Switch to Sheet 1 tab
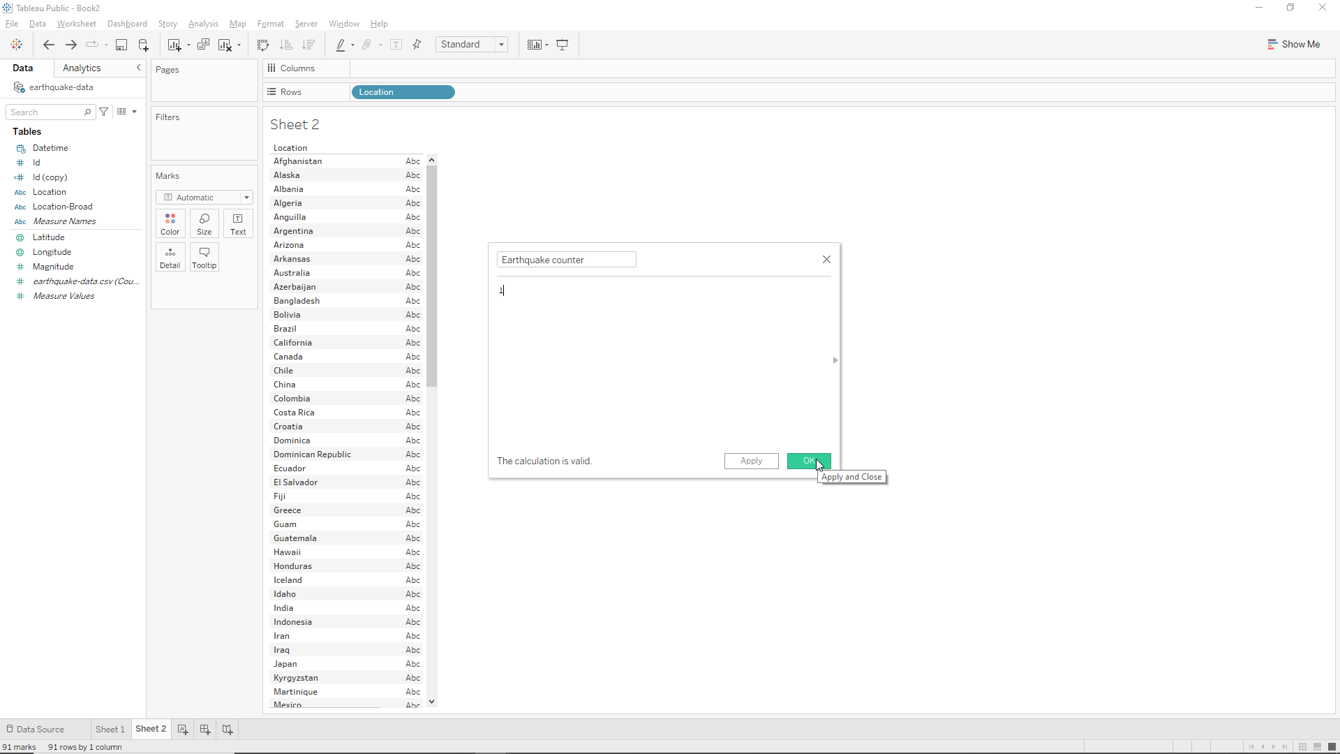Screen dimensions: 1340x754 coord(110,729)
